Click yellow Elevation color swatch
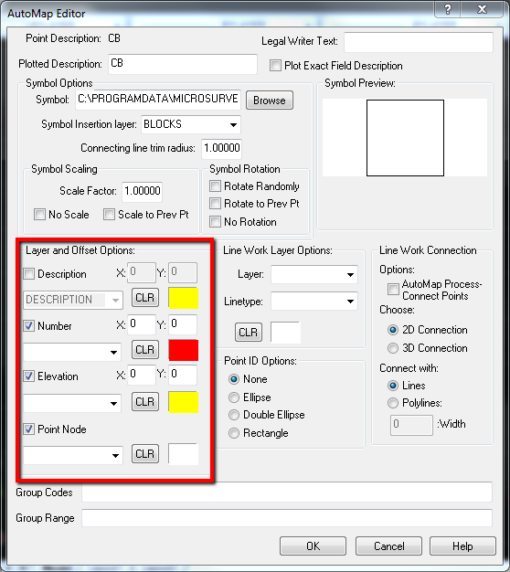510x572 pixels. tap(184, 402)
